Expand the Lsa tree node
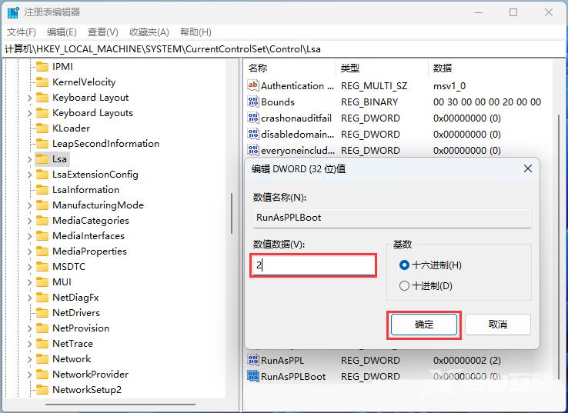Viewport: 568px width, 413px height. (30, 159)
